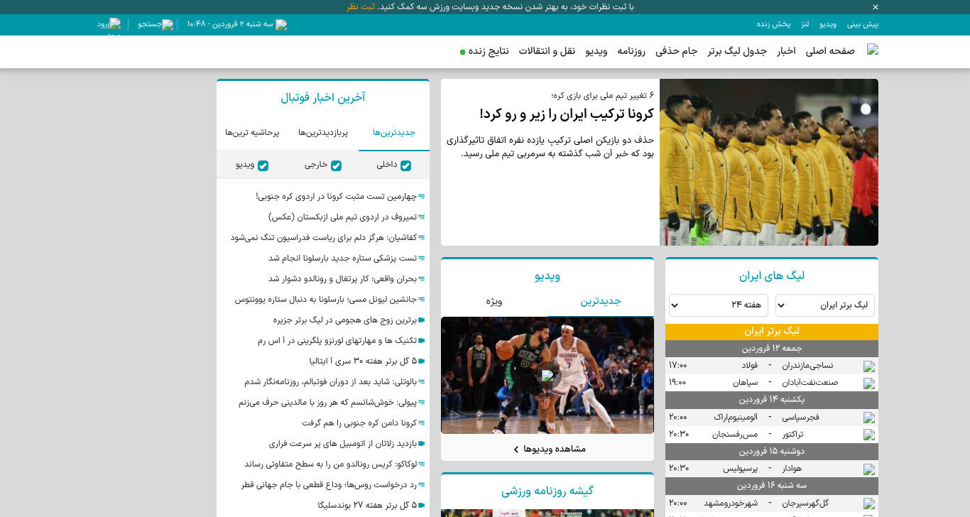Viewport: 970px width, 517px height.
Task: Open headline کرونا ترکیب ایران را زیر و رو کرد
Action: coord(567,114)
